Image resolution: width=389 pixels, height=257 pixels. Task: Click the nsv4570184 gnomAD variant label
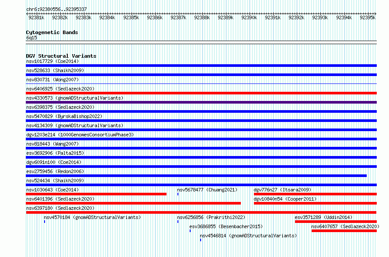[x=92, y=217]
